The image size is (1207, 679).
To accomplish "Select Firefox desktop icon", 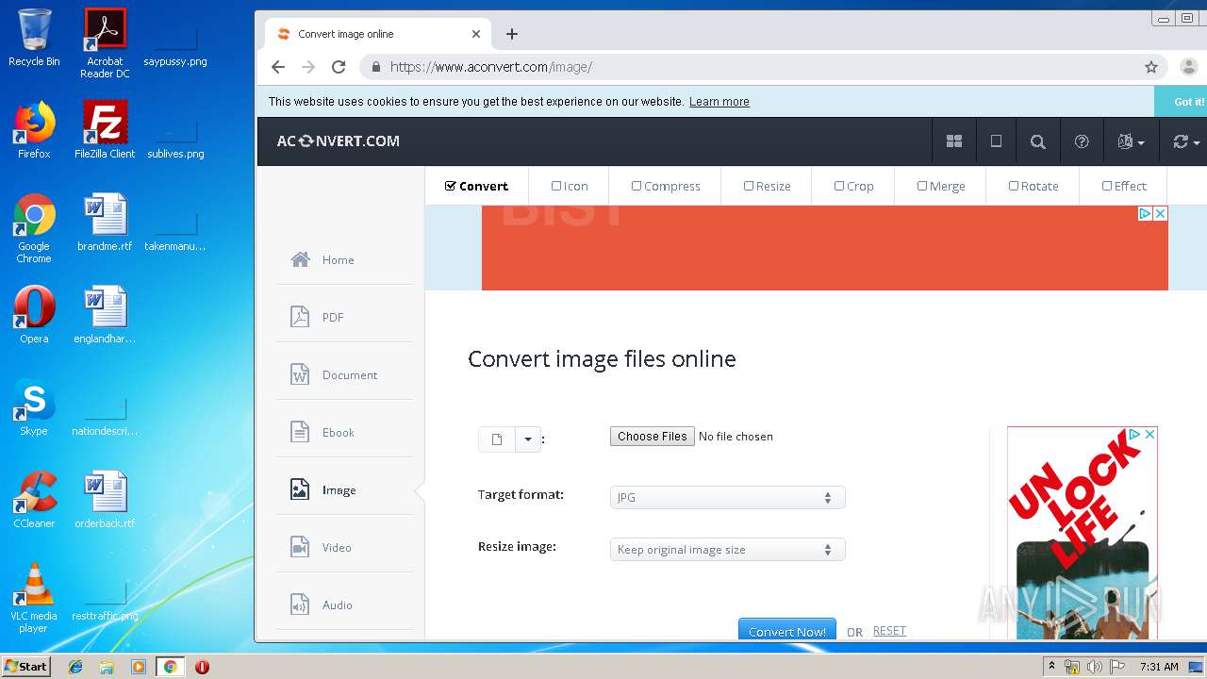I will (34, 130).
